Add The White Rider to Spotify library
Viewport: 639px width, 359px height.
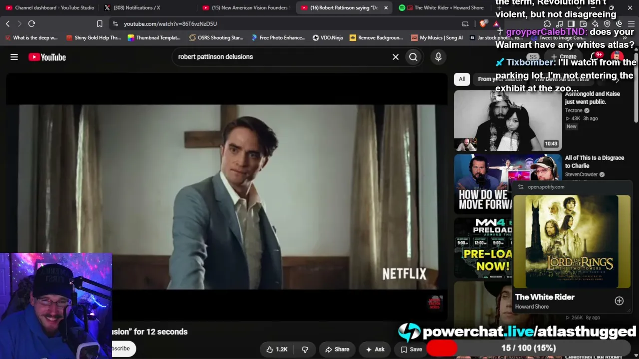point(619,301)
